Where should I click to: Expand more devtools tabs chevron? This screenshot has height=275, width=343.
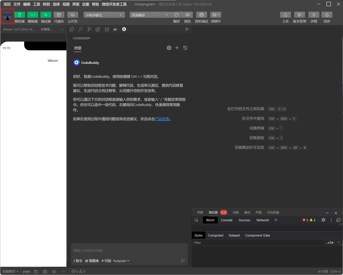(276, 220)
